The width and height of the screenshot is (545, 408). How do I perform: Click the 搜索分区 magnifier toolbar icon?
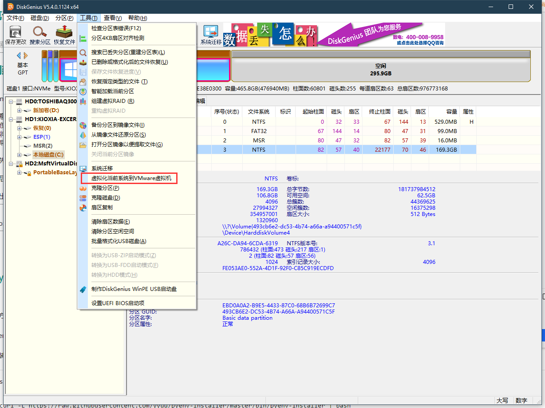pos(40,35)
